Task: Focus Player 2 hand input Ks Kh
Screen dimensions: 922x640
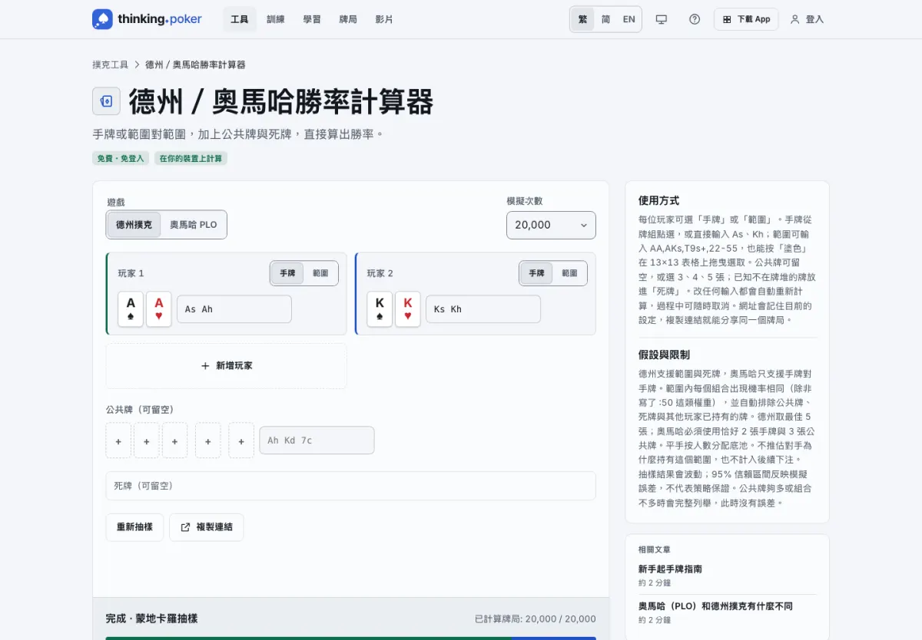Action: (483, 309)
